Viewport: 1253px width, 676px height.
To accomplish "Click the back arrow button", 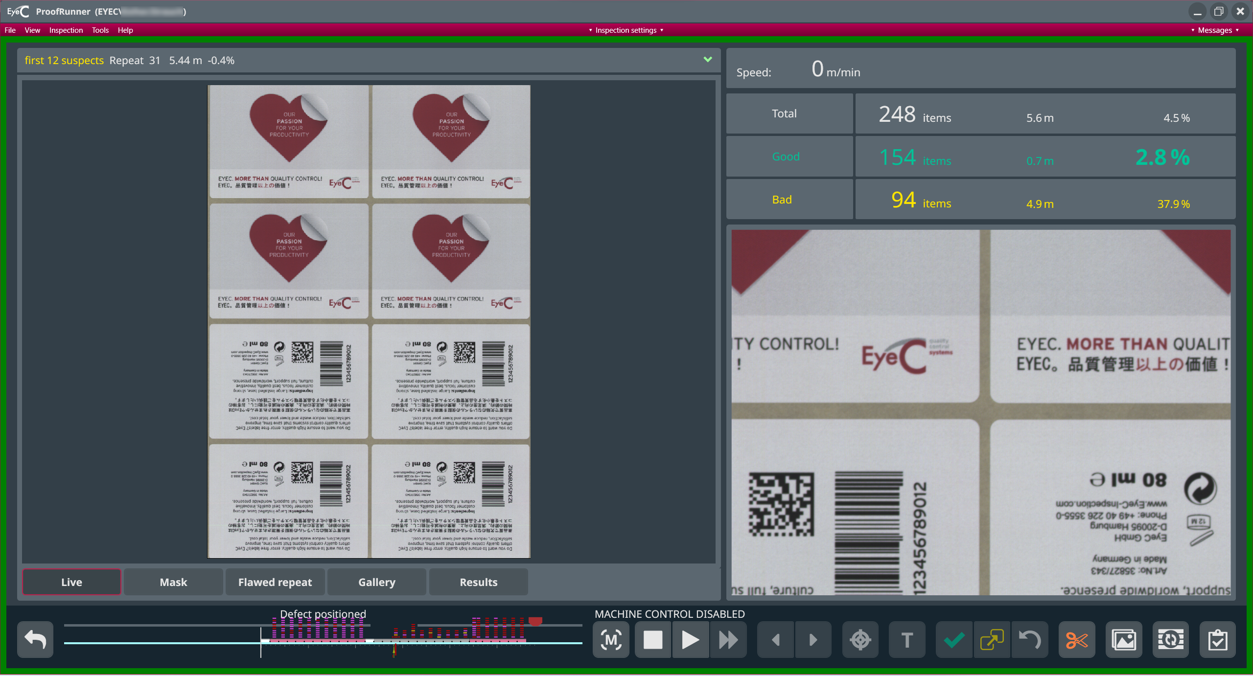I will [x=35, y=639].
